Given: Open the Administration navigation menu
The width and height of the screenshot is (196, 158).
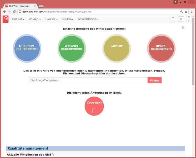Looking at the screenshot, I should pyautogui.click(x=88, y=19).
